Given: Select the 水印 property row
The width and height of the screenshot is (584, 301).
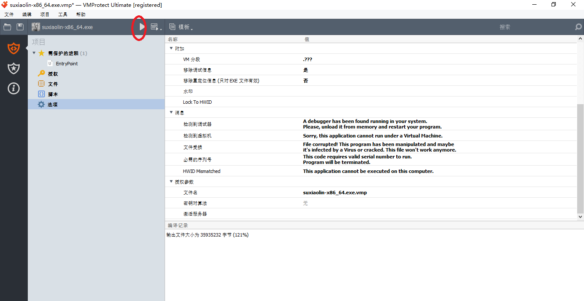Looking at the screenshot, I should click(371, 91).
